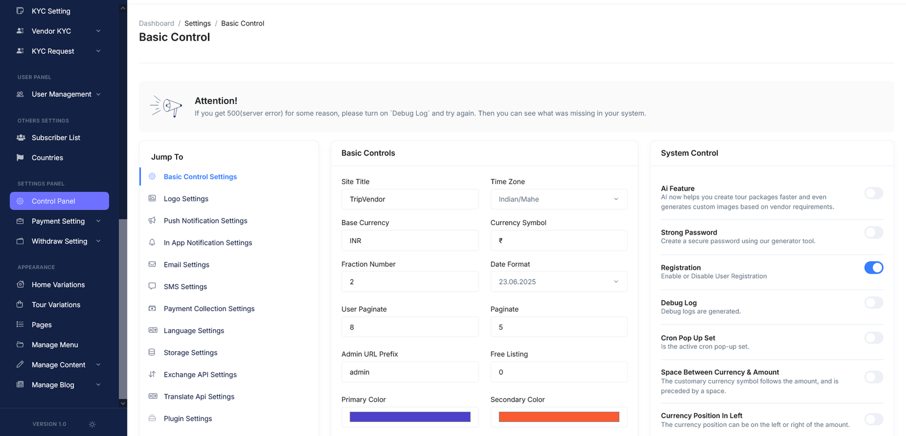Click the Site Title input field
This screenshot has width=906, height=436.
click(410, 199)
